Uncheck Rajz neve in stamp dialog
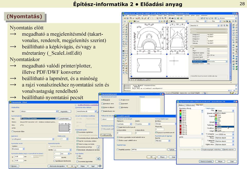 (102, 100)
